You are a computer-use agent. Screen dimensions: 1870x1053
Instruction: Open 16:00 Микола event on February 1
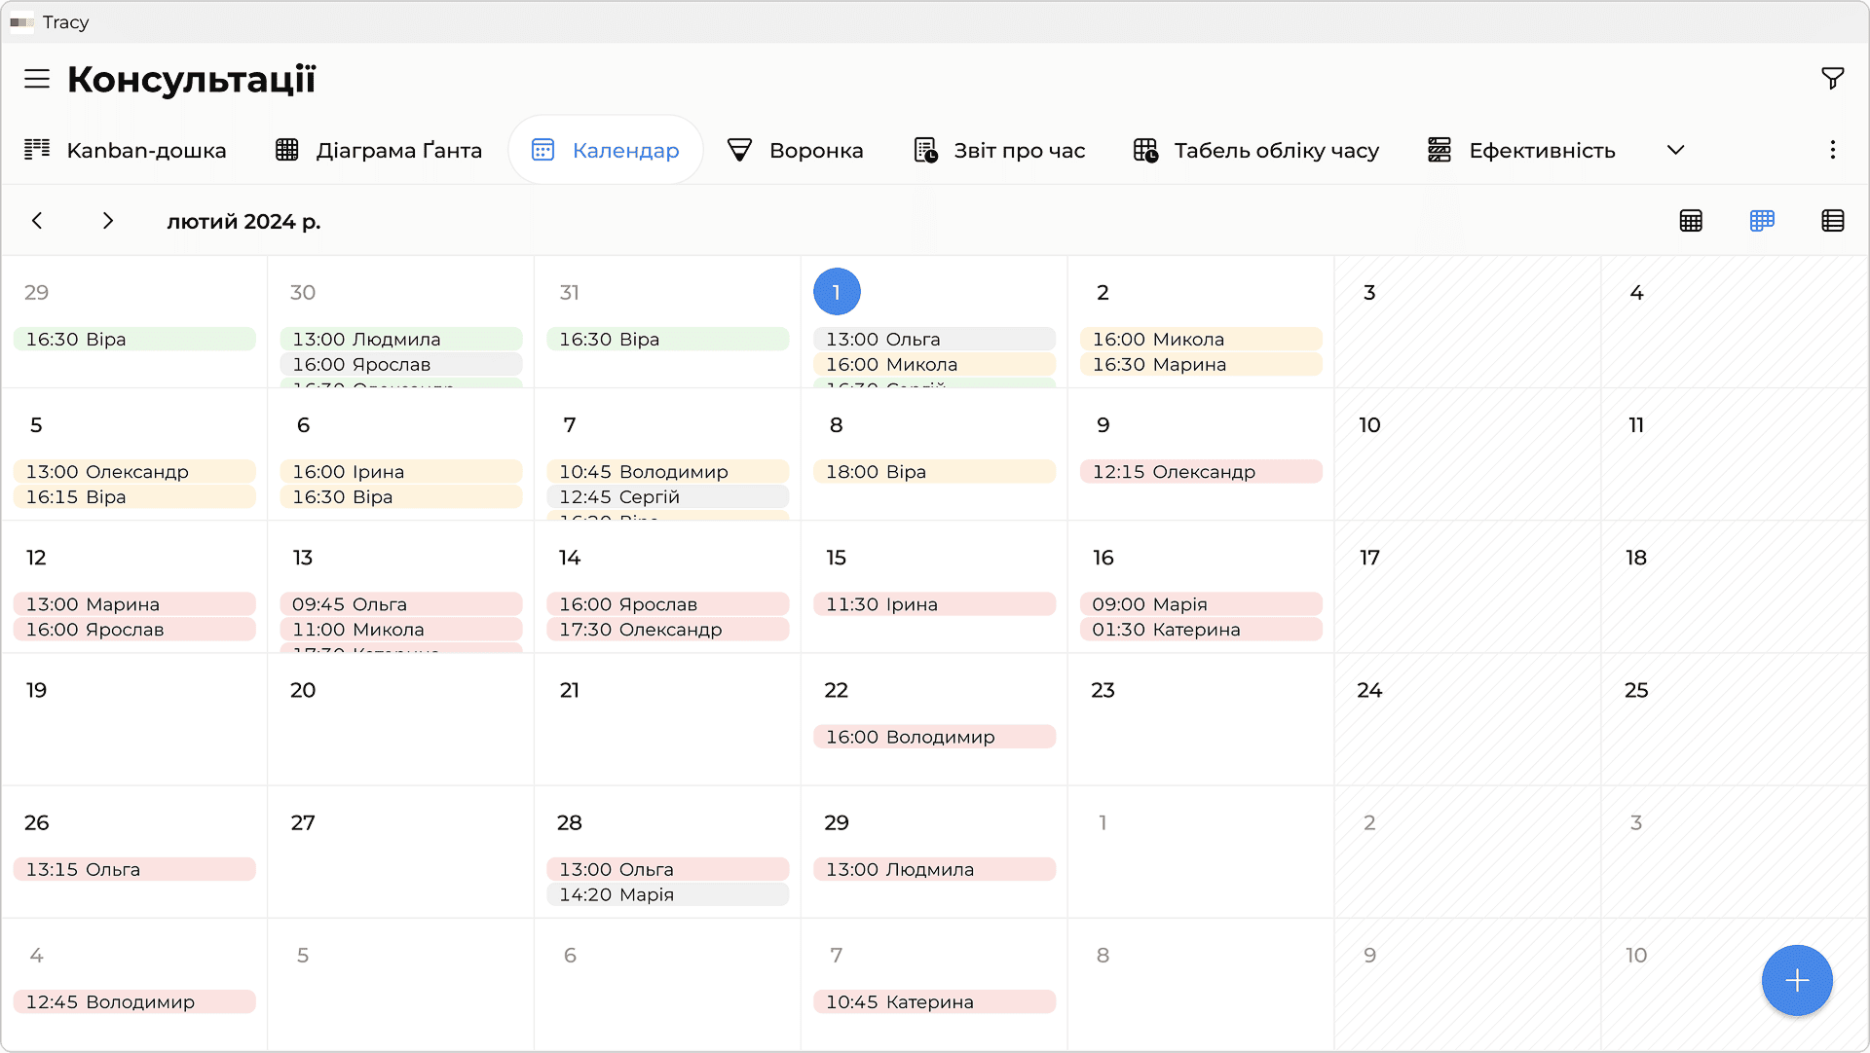point(935,364)
